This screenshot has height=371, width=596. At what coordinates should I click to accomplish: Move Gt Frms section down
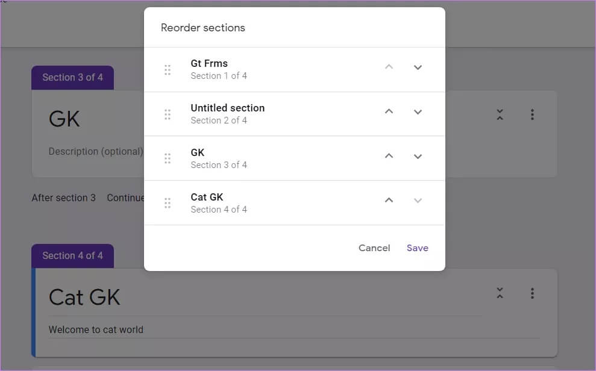point(418,67)
